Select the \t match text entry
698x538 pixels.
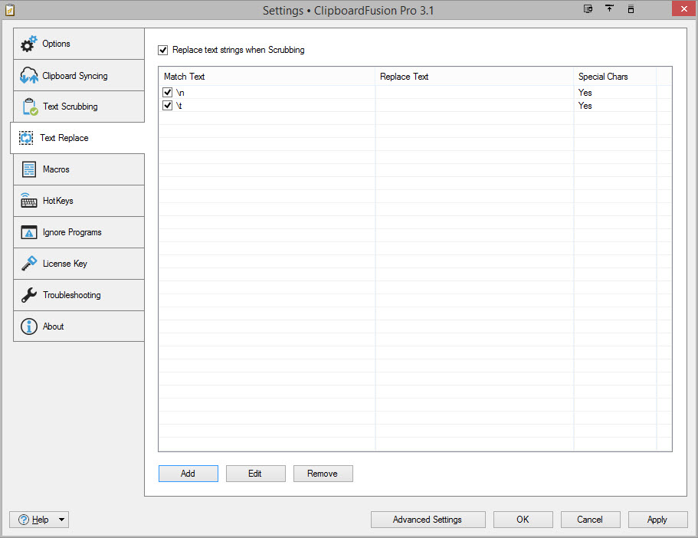tap(179, 106)
